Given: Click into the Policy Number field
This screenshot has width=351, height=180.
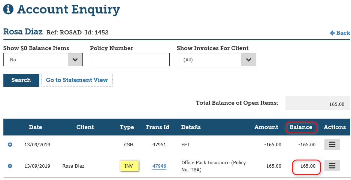Looking at the screenshot, I should pyautogui.click(x=130, y=60).
